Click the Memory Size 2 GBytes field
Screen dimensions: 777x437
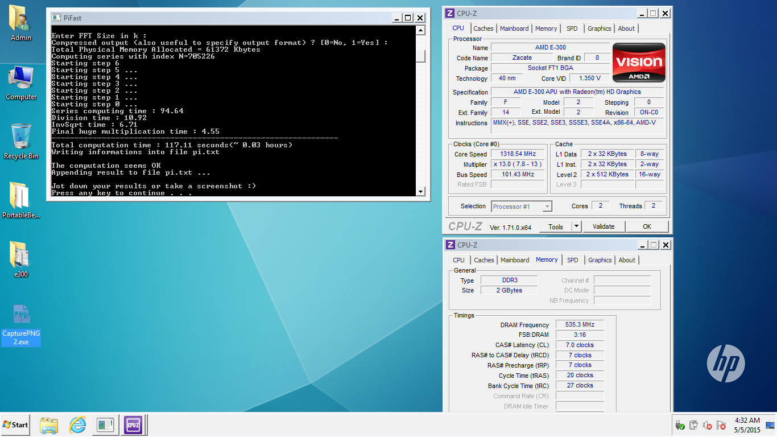tap(508, 290)
